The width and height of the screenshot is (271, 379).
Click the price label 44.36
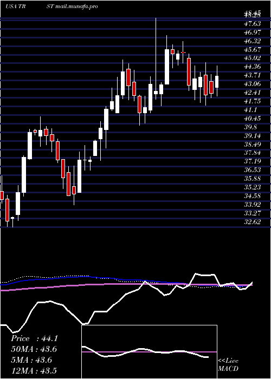253,67
